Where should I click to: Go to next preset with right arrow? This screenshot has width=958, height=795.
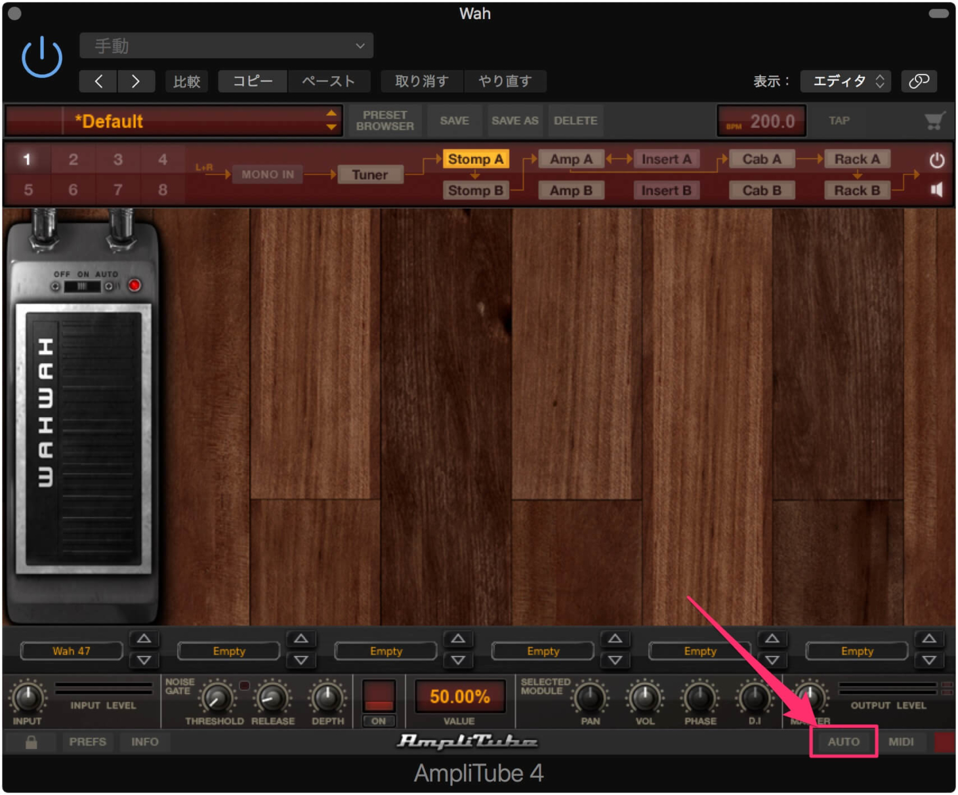point(136,81)
